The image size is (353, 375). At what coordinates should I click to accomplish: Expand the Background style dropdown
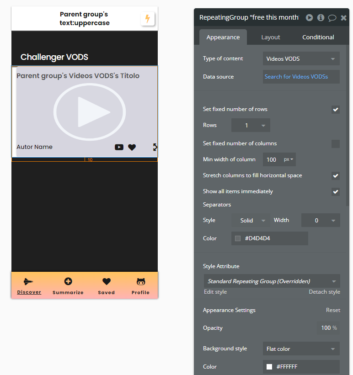point(301,349)
